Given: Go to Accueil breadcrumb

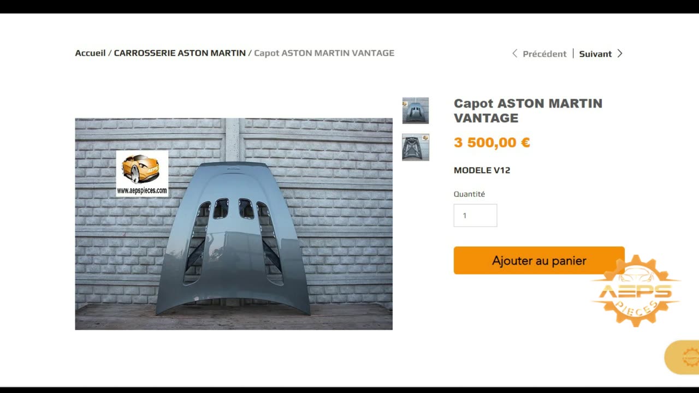Looking at the screenshot, I should (90, 53).
